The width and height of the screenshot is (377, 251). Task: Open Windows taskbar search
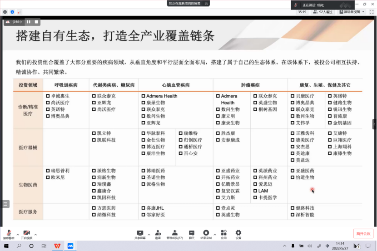(19, 246)
